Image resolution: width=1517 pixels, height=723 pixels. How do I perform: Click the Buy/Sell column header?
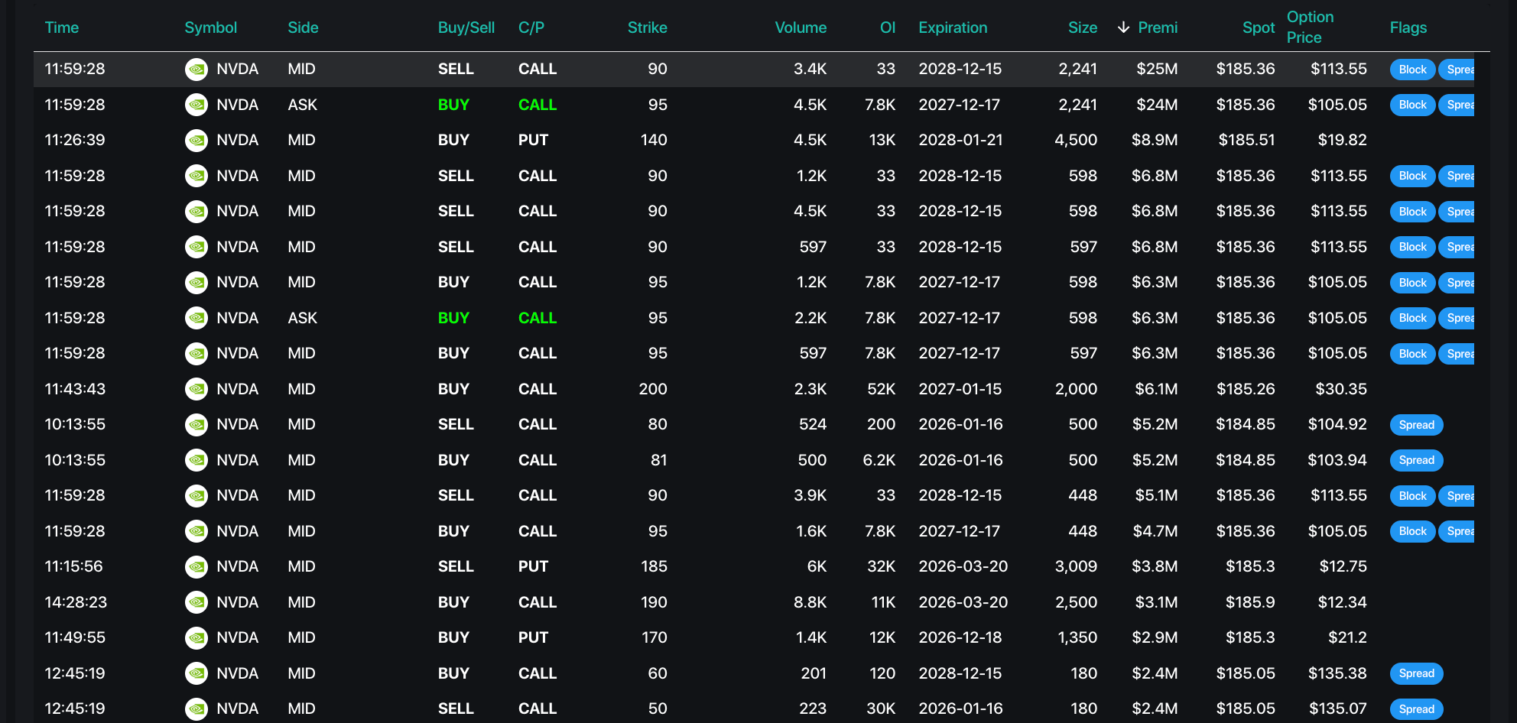(x=466, y=28)
